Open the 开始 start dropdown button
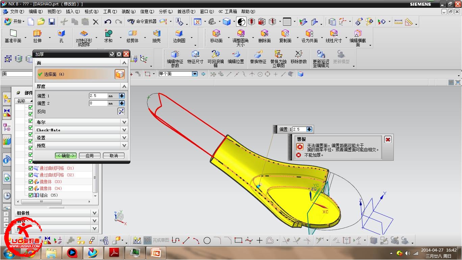The width and height of the screenshot is (462, 260). pyautogui.click(x=15, y=21)
